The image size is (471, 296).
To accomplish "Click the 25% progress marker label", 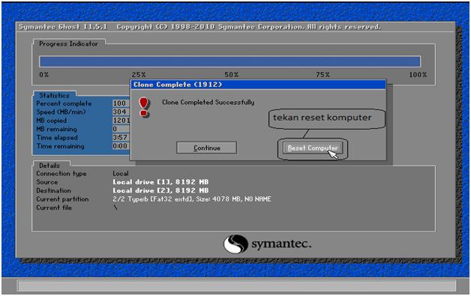I will (139, 75).
